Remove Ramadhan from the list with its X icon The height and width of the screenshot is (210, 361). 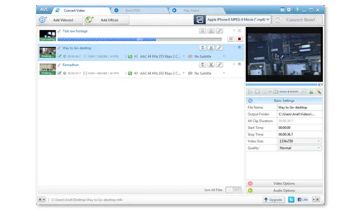(239, 64)
